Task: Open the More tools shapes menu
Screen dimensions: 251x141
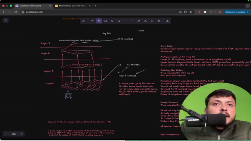Action: click(167, 21)
